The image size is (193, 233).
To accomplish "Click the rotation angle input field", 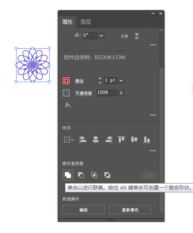I will 90,36.
